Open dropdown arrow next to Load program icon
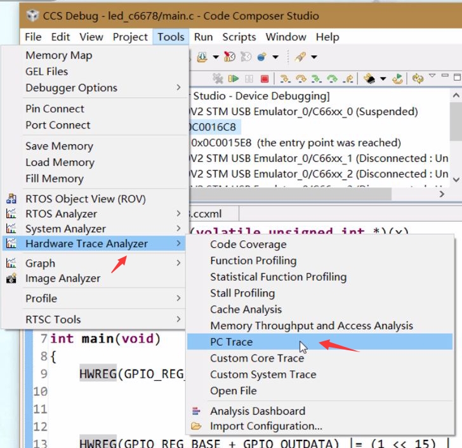 click(x=216, y=57)
